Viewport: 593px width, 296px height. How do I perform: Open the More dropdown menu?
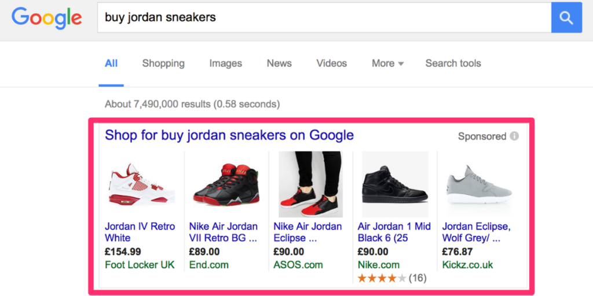pos(387,64)
